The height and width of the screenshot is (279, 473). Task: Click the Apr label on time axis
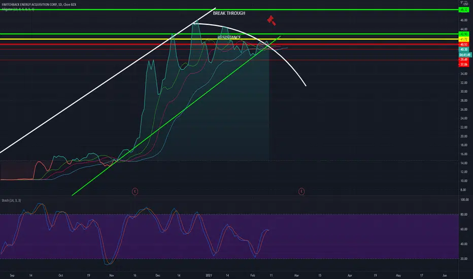(350, 275)
